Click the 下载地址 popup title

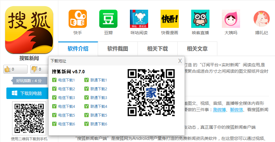click(58, 61)
